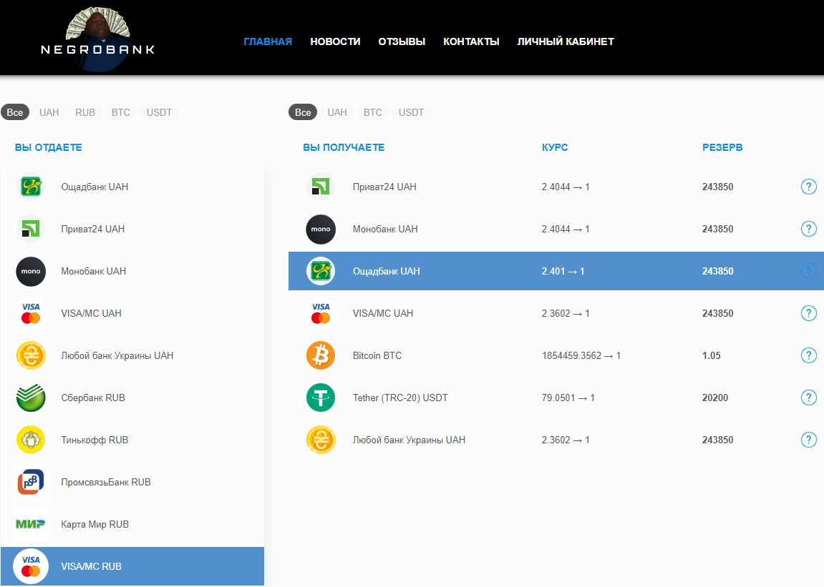Filter give list by RUB
Image resolution: width=824 pixels, height=587 pixels.
click(x=85, y=112)
